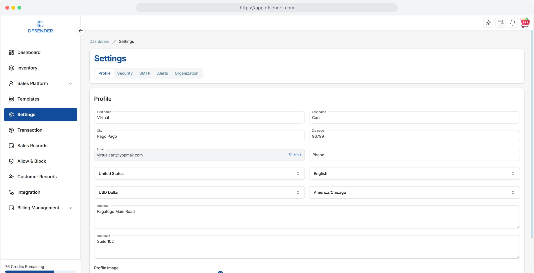Click the Phone input field

tap(414, 155)
